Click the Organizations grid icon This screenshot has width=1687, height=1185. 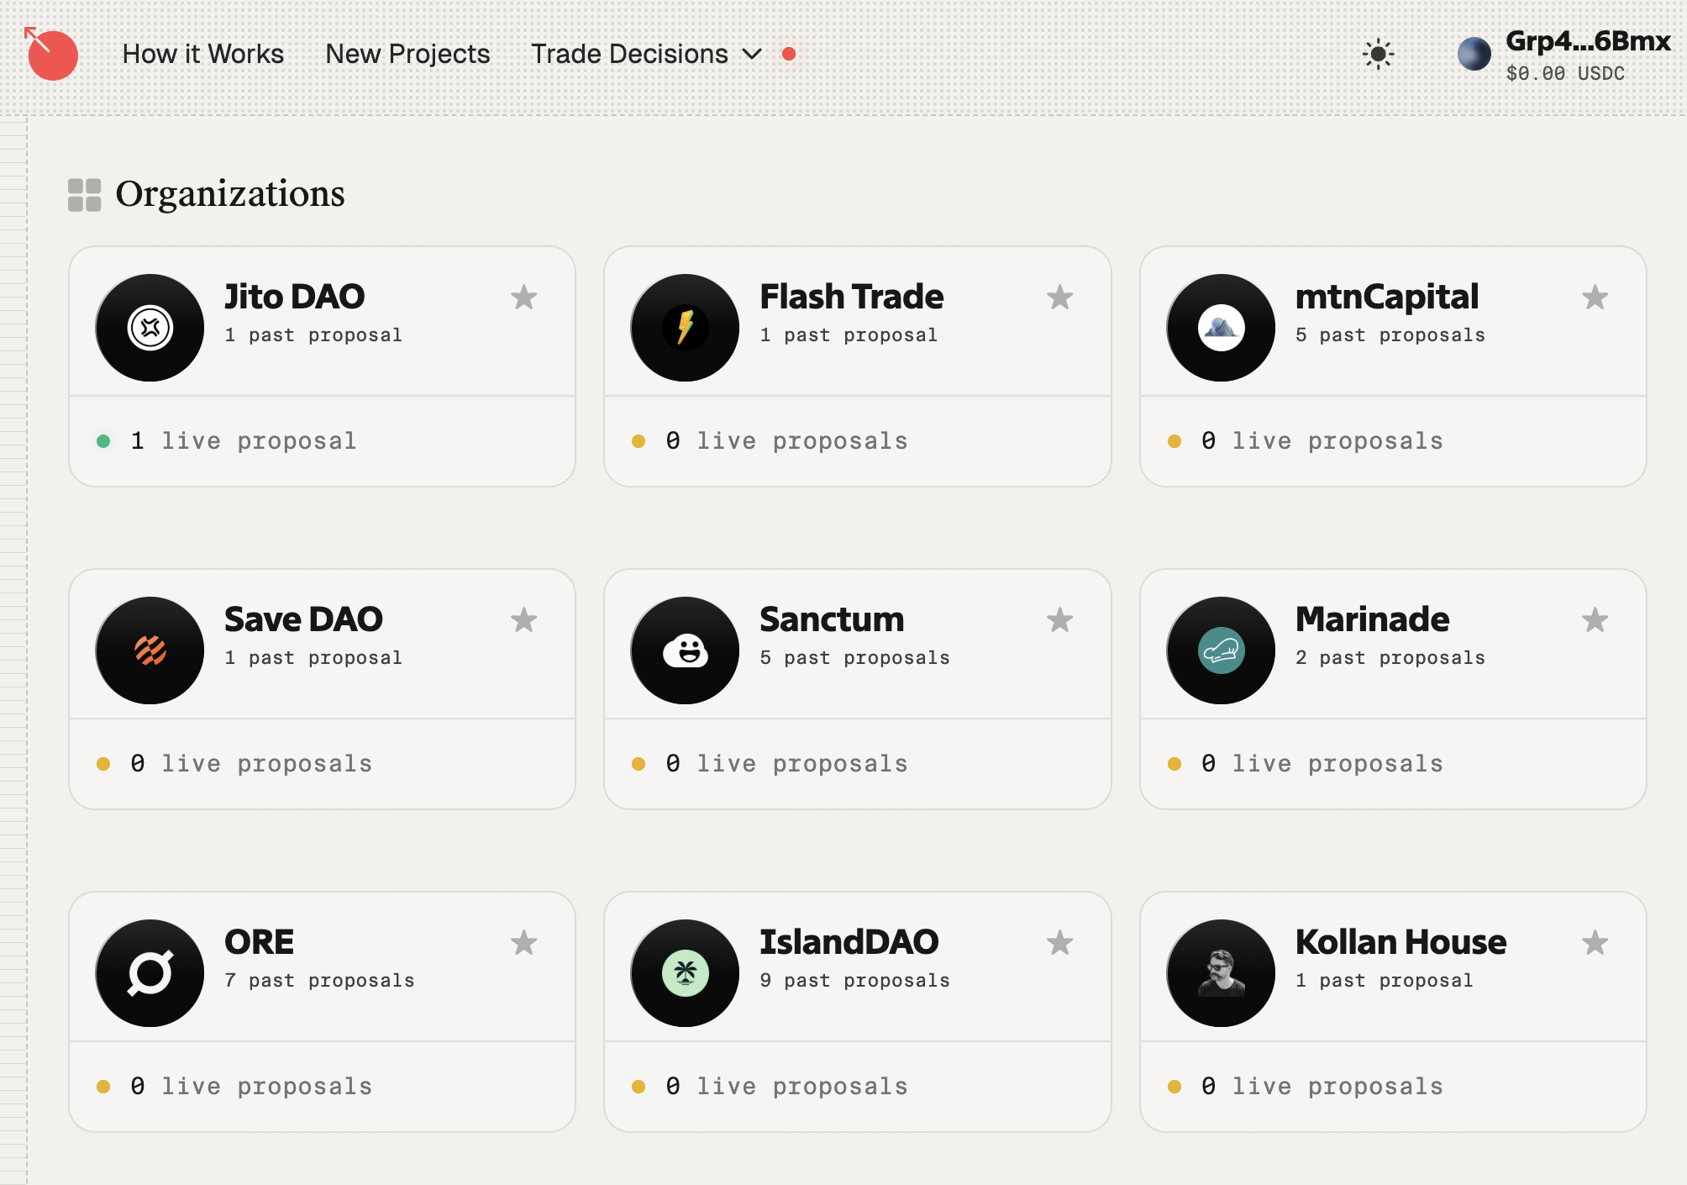(83, 193)
